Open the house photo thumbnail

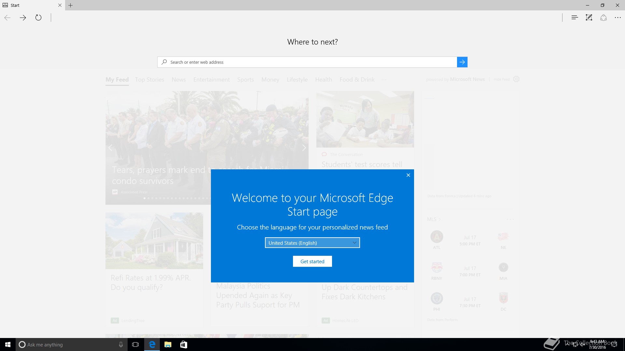(x=154, y=241)
